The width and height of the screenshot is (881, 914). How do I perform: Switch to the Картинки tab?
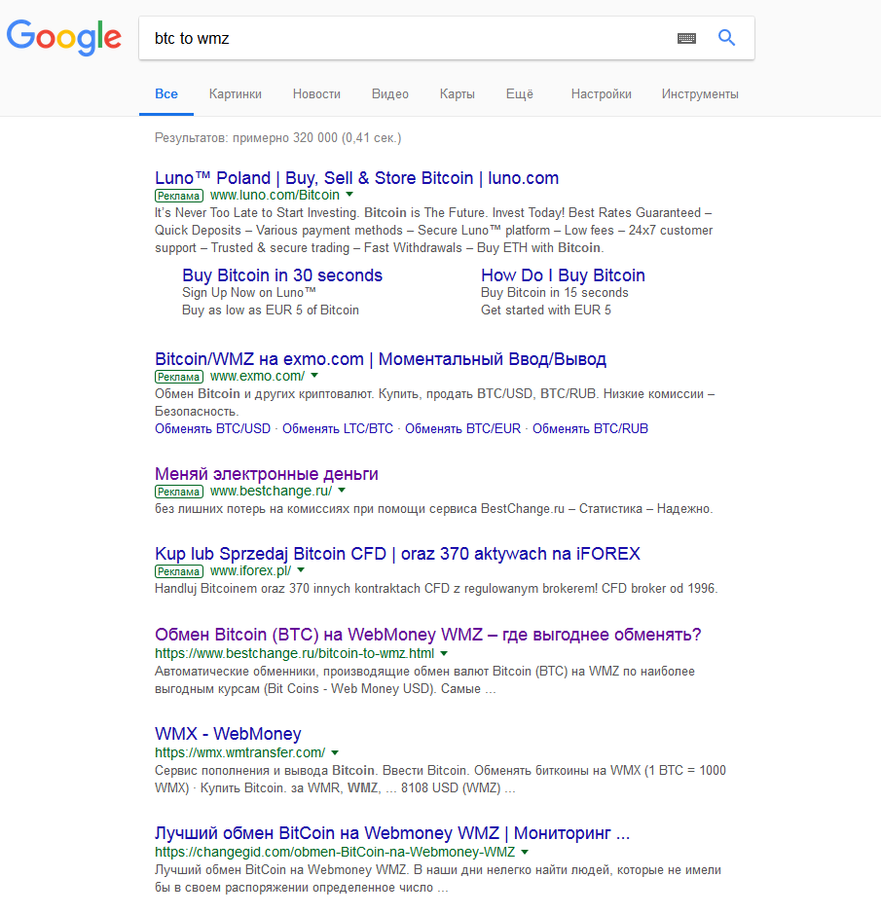coord(235,93)
